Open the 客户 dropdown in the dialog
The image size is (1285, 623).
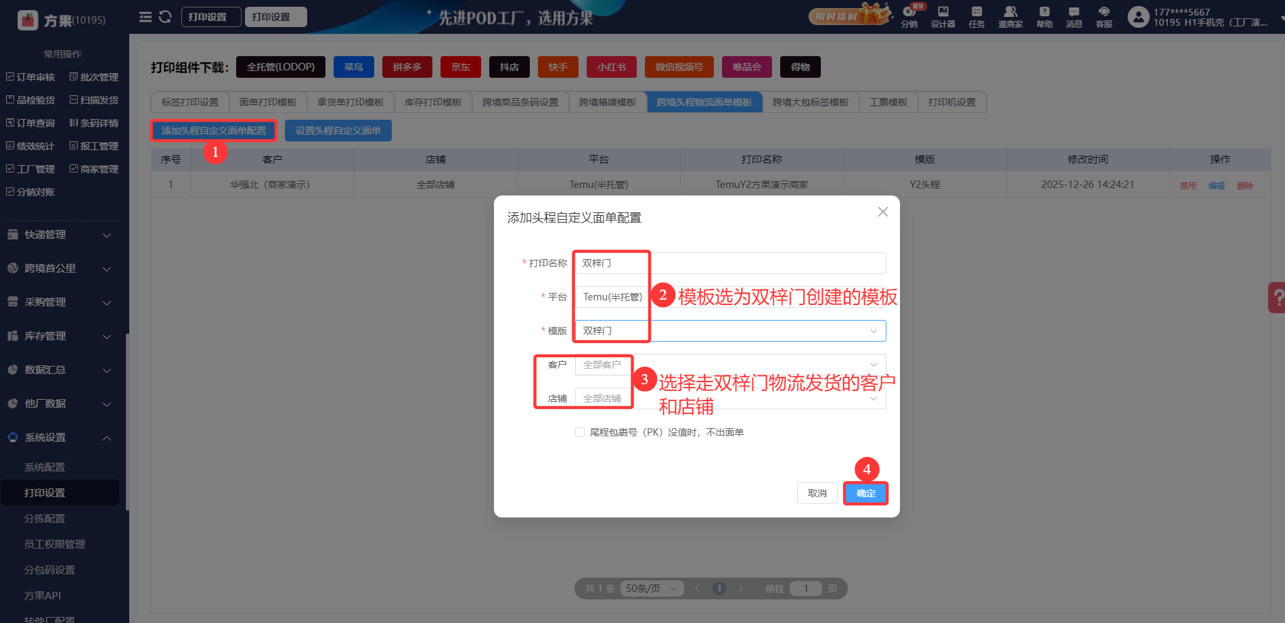[x=730, y=365]
